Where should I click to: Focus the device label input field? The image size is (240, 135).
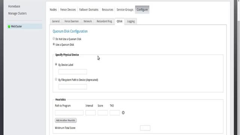(x=72, y=72)
